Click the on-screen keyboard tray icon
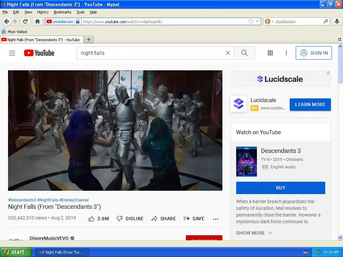Image resolution: width=343 pixels, height=257 pixels. click(305, 252)
